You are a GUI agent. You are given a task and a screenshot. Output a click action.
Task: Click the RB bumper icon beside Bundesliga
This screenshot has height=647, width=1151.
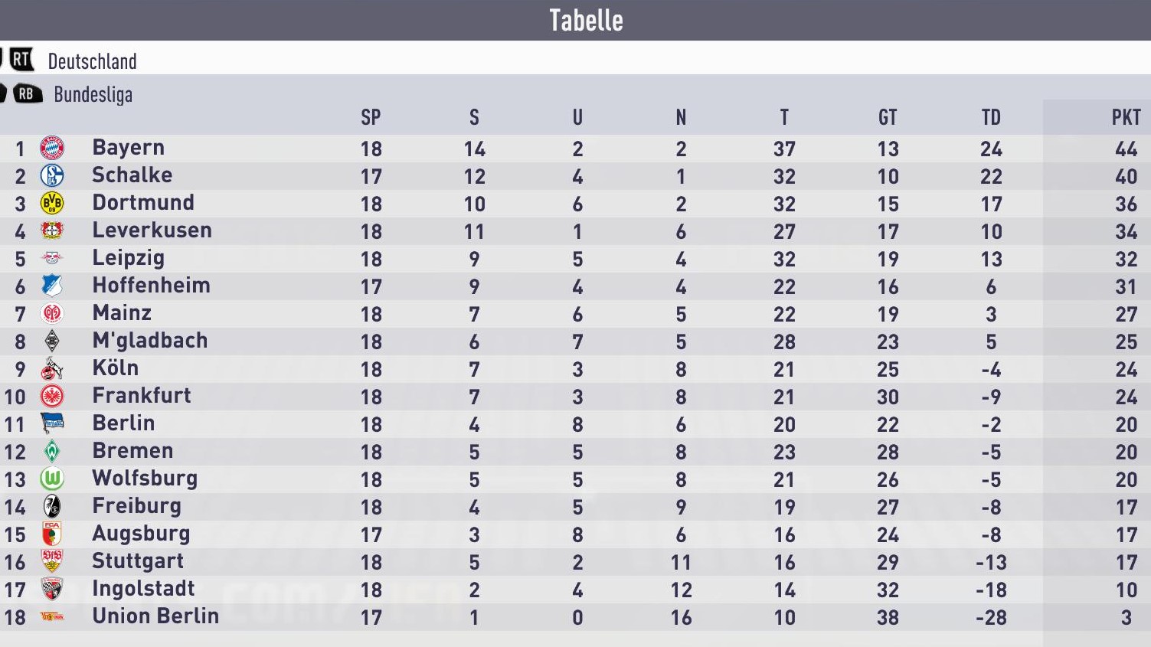(28, 93)
